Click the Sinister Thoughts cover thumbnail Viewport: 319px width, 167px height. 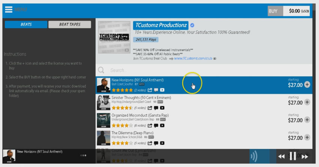103,103
